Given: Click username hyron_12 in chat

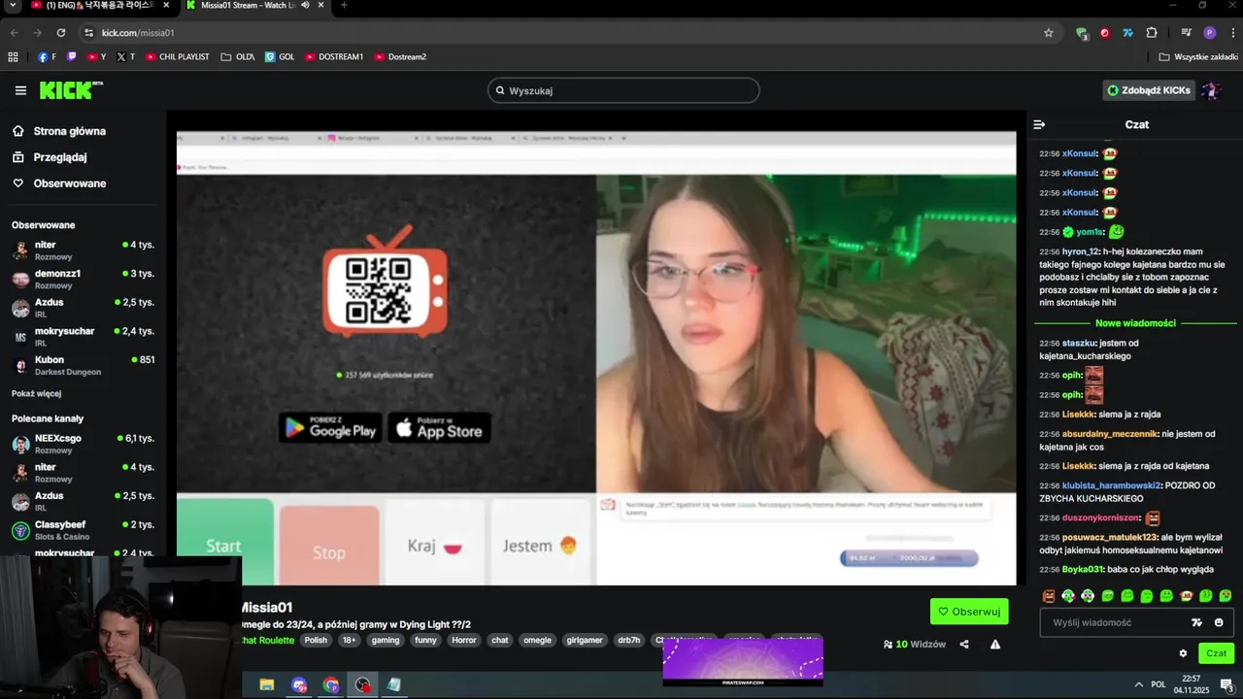Looking at the screenshot, I should coord(1081,251).
